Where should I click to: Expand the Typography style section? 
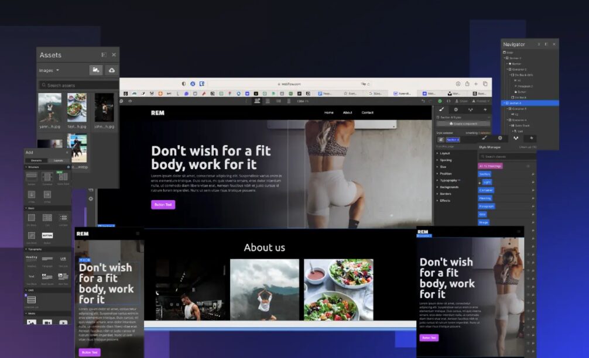pyautogui.click(x=448, y=180)
